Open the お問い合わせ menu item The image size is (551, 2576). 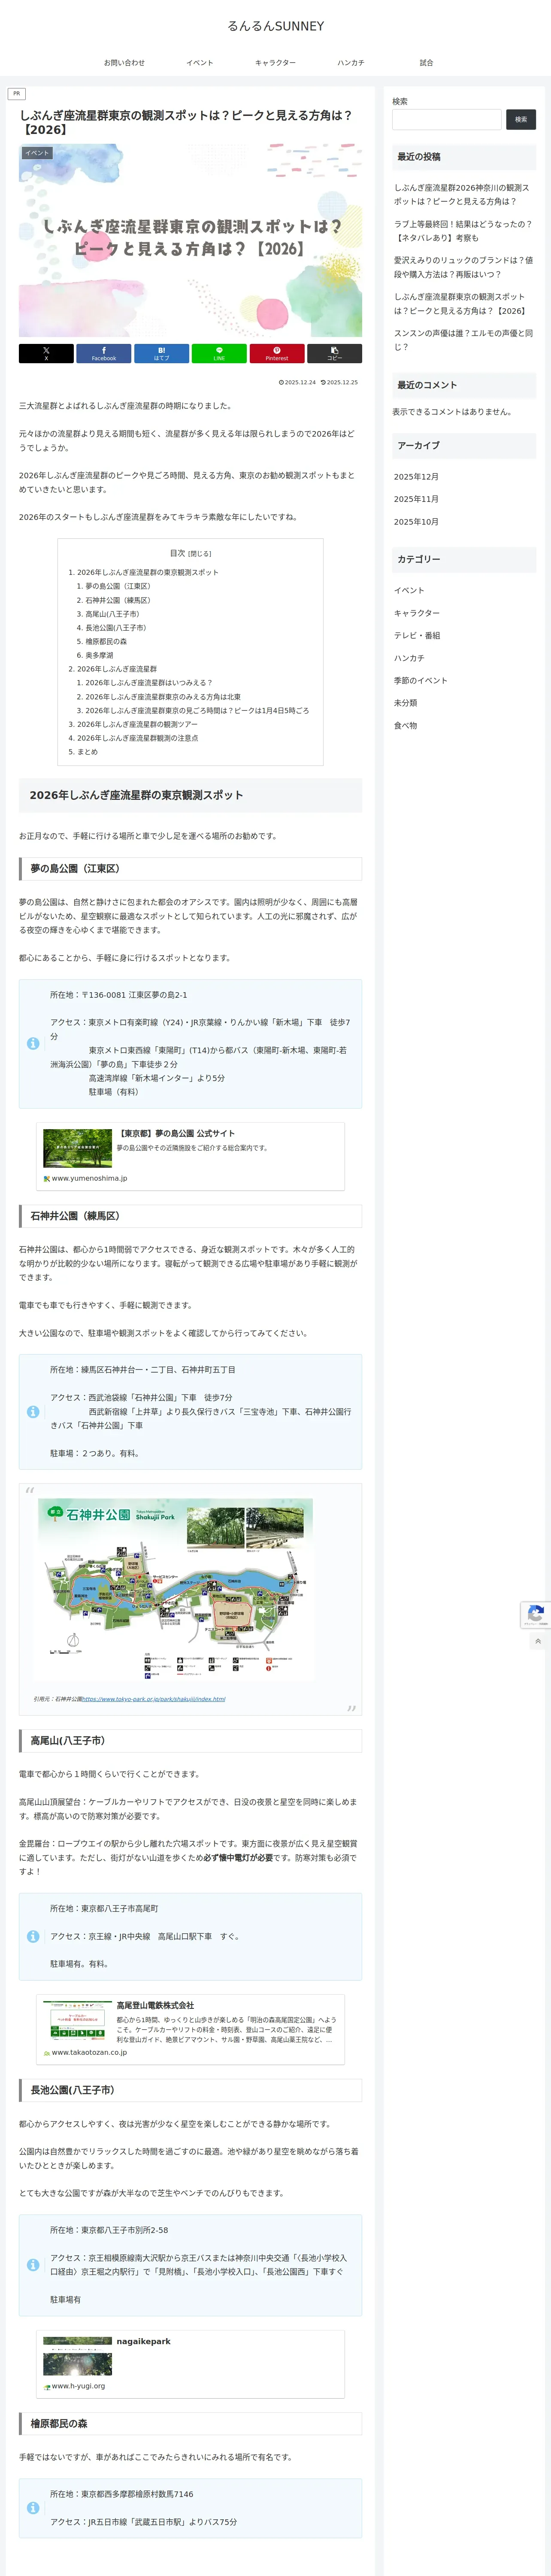click(x=124, y=63)
